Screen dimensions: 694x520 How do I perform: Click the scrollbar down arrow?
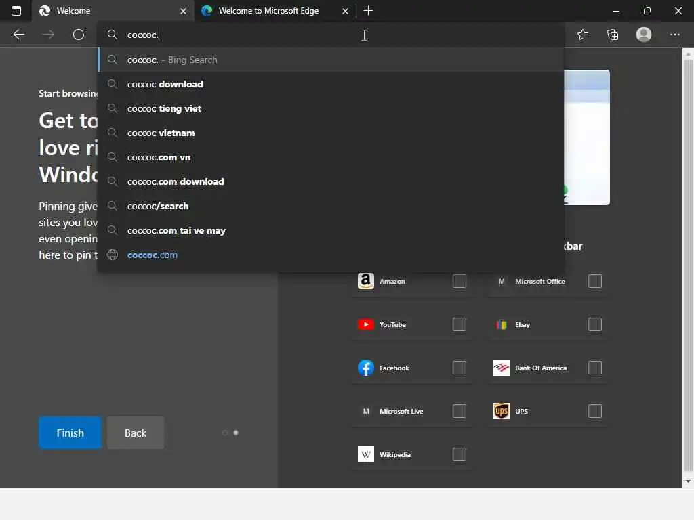coord(688,481)
